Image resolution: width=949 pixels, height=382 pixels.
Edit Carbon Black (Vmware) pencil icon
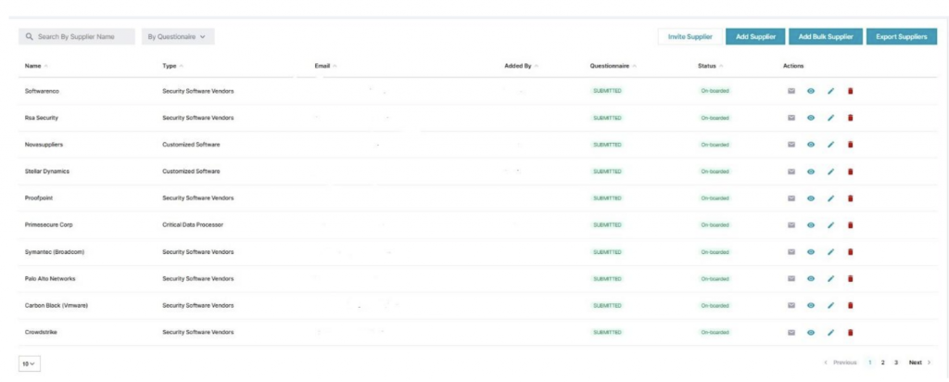click(x=831, y=305)
